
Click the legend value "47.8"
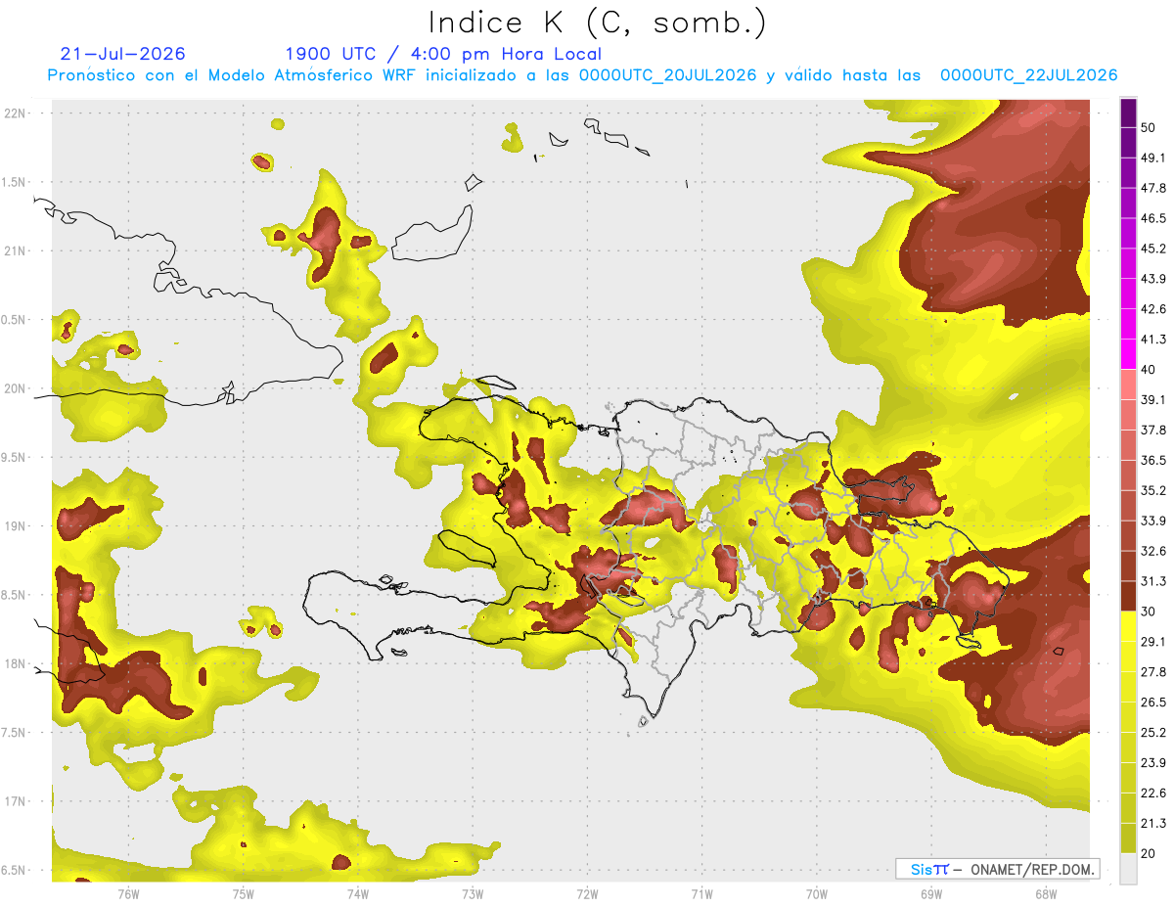(x=1154, y=189)
